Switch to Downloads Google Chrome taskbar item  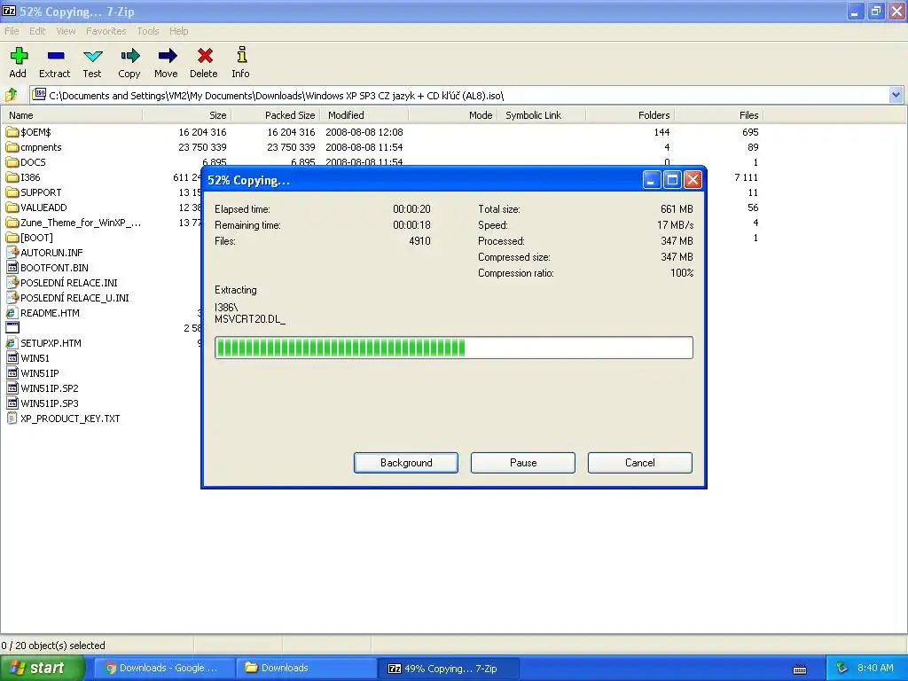[164, 668]
